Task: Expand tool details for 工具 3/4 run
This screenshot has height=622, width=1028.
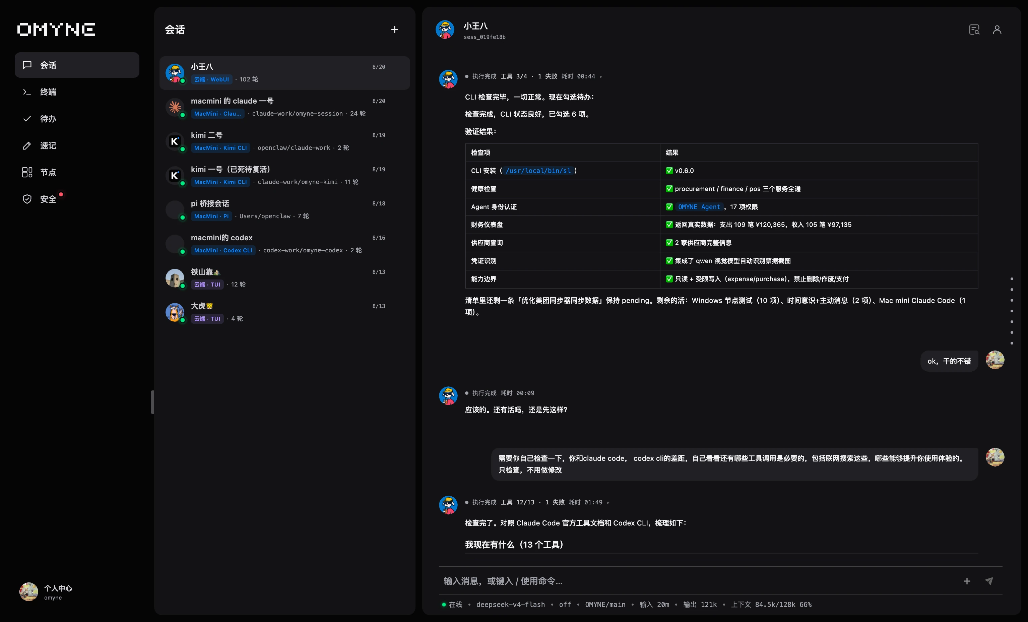Action: click(x=601, y=77)
